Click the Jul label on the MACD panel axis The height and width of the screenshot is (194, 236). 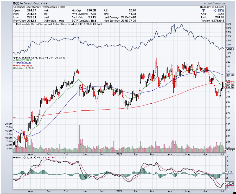point(222,191)
